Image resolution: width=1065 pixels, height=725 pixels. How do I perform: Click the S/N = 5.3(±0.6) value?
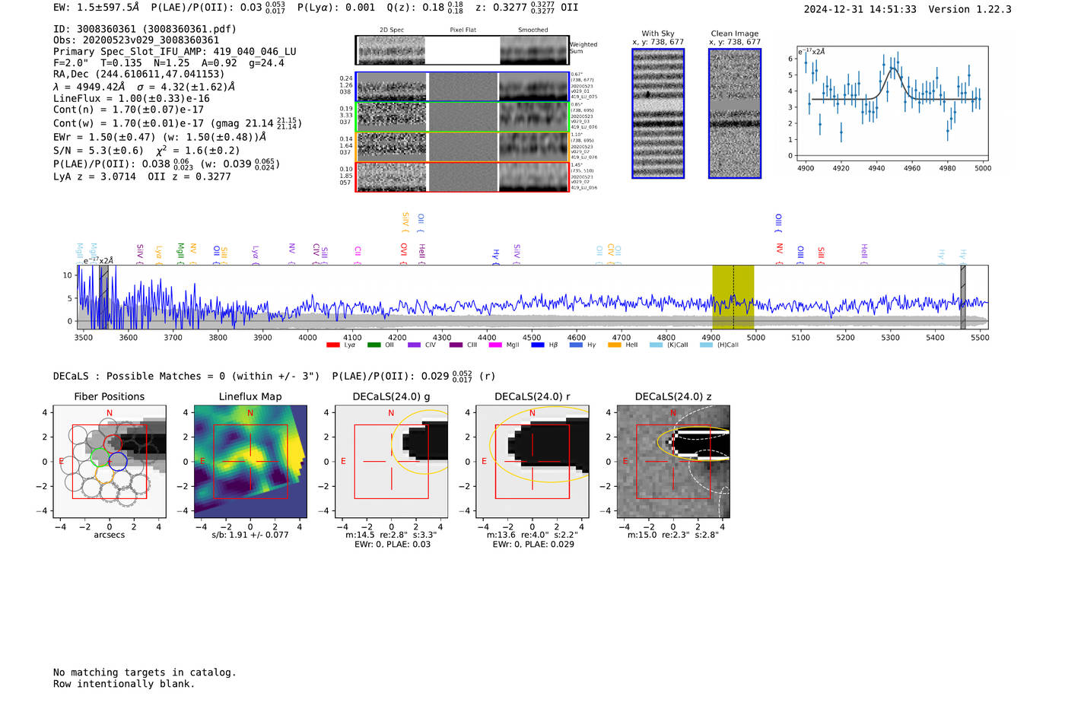click(x=98, y=151)
